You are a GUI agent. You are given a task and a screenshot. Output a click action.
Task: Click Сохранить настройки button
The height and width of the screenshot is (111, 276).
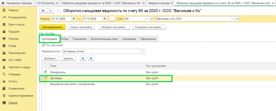click(x=149, y=27)
